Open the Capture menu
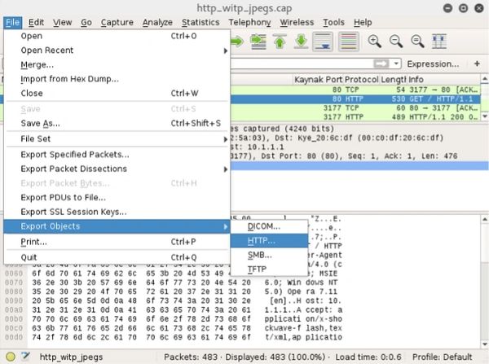The image size is (489, 364). pos(117,23)
